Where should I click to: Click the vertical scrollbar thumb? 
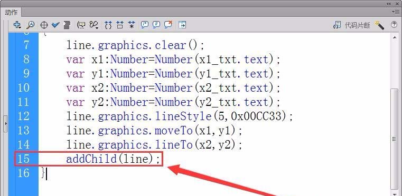(395, 139)
